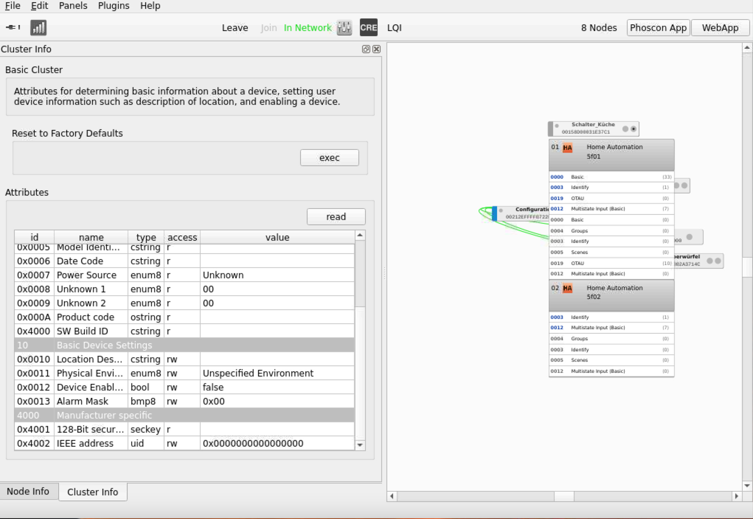Toggle Schalter_Küche node's dotted endpoint circle
This screenshot has width=753, height=519.
[634, 129]
